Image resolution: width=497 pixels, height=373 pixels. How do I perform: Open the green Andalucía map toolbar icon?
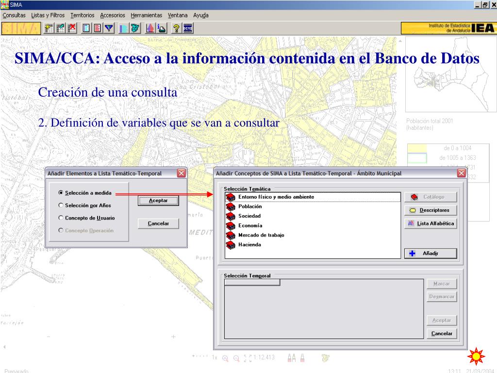point(135,28)
